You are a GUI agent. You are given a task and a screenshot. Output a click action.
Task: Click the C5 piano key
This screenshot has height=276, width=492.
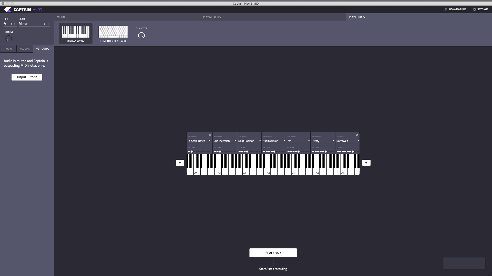click(318, 171)
